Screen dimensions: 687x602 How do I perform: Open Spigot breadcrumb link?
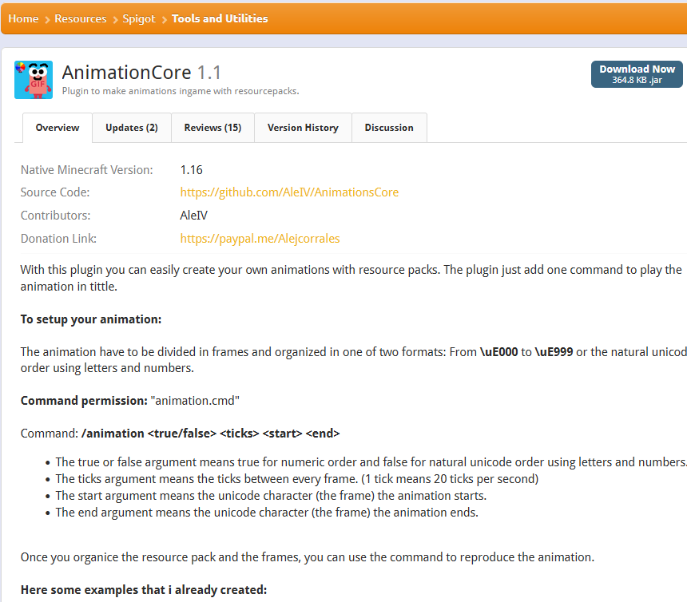point(139,18)
